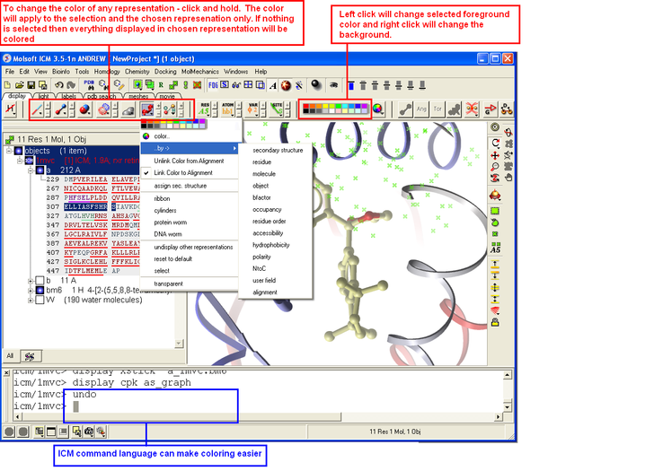The image size is (654, 471).
Task: Click the Tor torsion measurement button
Action: pos(437,109)
